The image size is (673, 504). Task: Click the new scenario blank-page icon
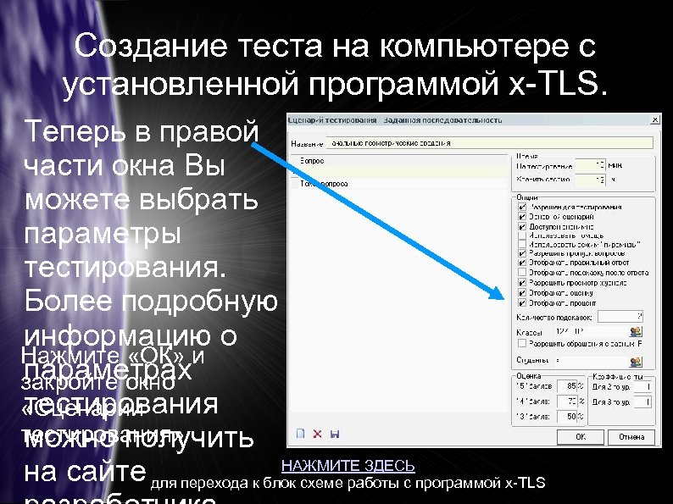coord(300,433)
